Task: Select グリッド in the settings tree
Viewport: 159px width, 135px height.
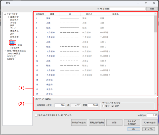Action: coord(13,28)
